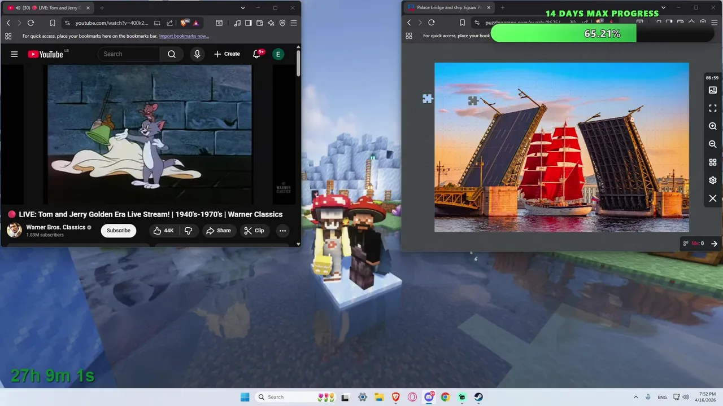Click the next arrow below the puzzle sidebar
The image size is (723, 406).
[714, 244]
